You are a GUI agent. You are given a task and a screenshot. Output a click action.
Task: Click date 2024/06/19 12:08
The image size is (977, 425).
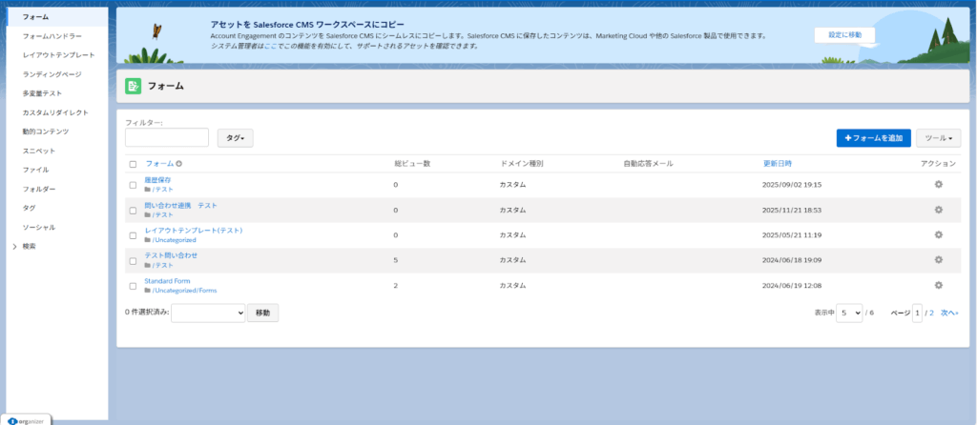point(792,286)
